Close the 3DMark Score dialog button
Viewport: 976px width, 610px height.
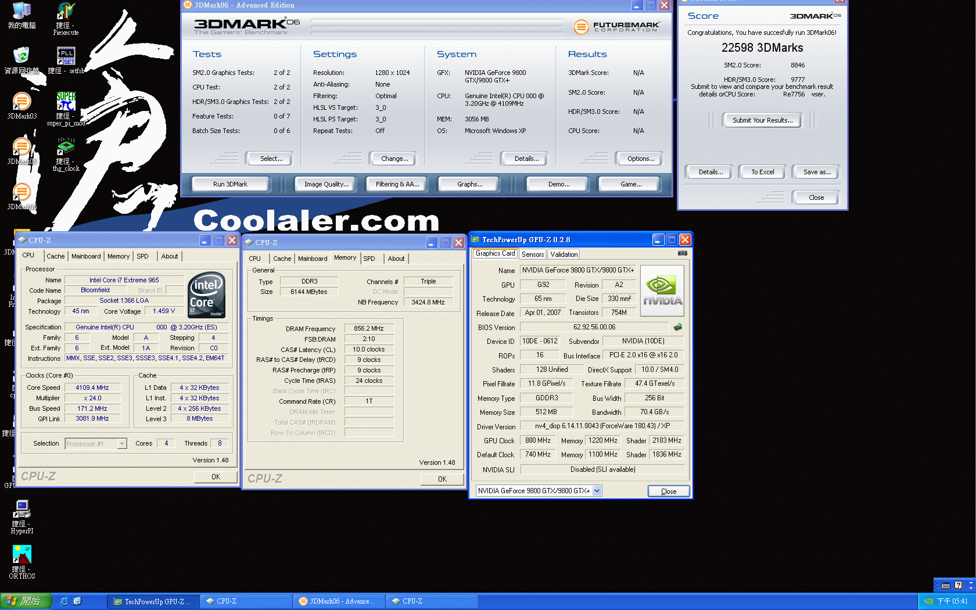pyautogui.click(x=816, y=198)
